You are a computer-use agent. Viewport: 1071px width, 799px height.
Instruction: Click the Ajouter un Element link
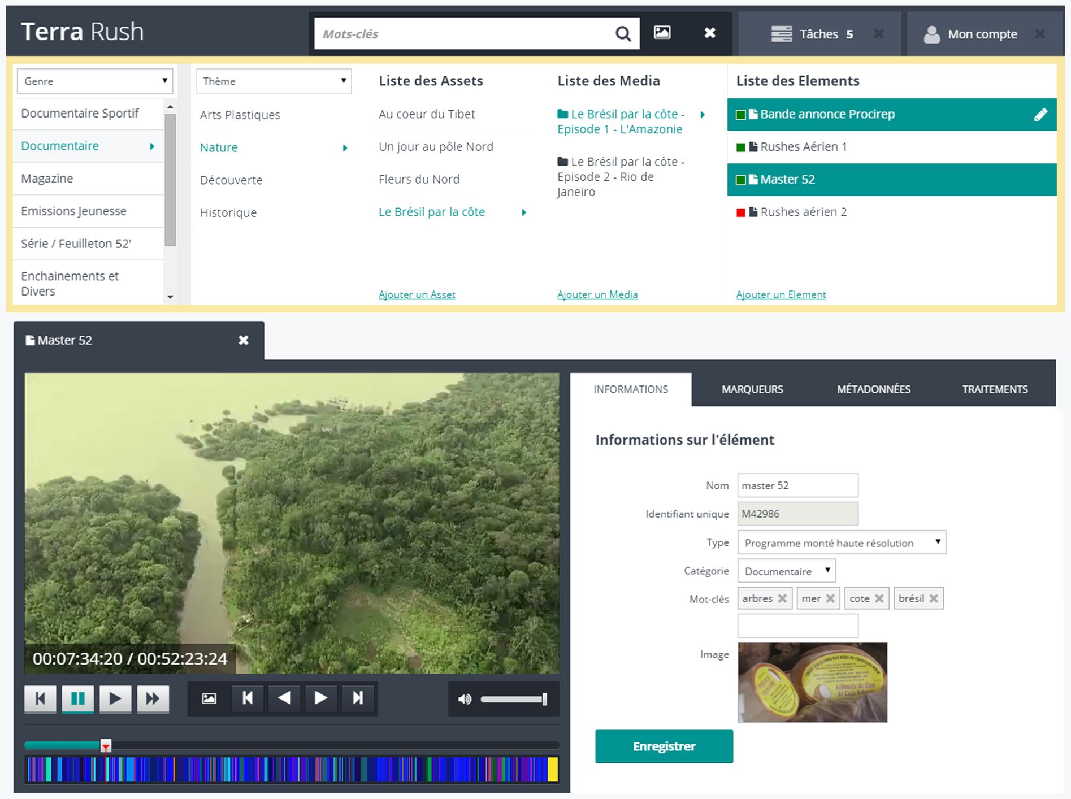pyautogui.click(x=781, y=294)
